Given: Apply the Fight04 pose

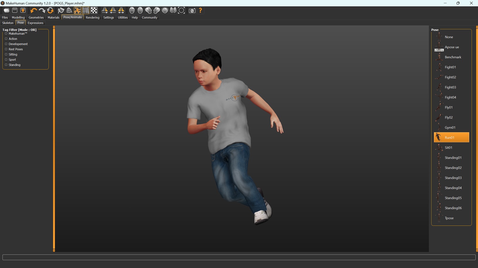Looking at the screenshot, I should 451,97.
